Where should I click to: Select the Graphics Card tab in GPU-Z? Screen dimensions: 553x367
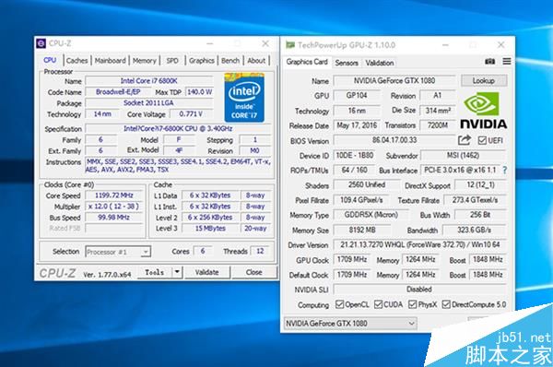[307, 62]
